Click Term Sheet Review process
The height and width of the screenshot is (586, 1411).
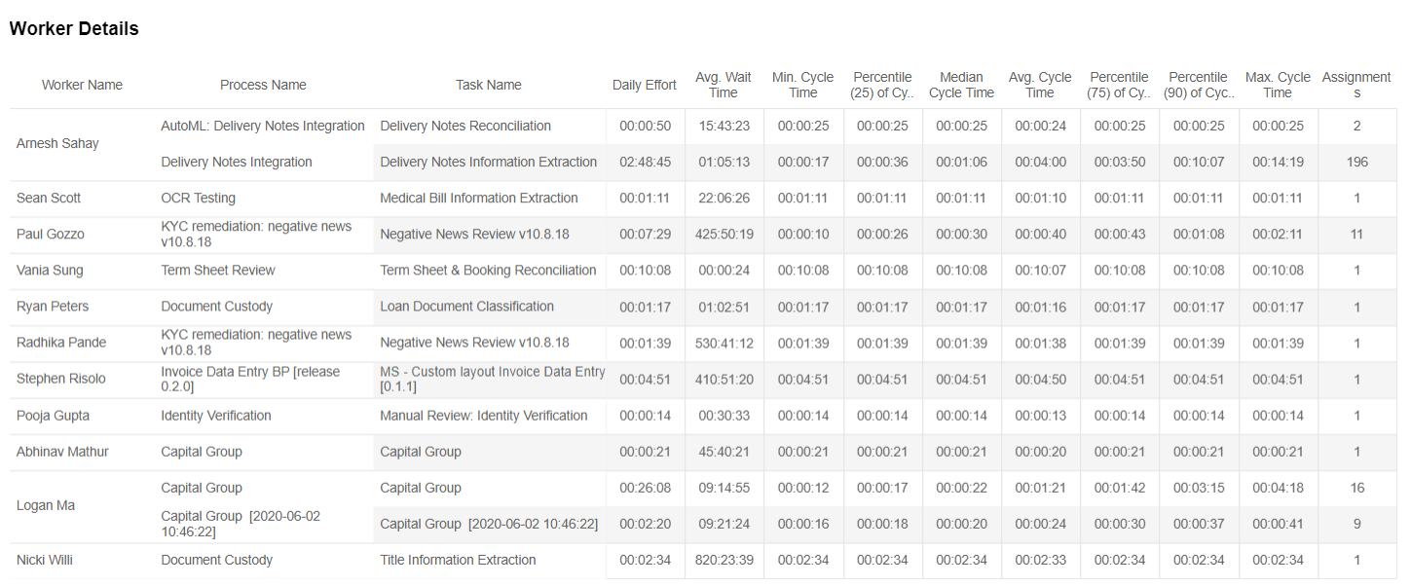click(218, 270)
